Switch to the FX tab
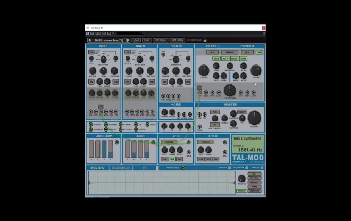The width and height of the screenshot is (351, 221). (145, 168)
